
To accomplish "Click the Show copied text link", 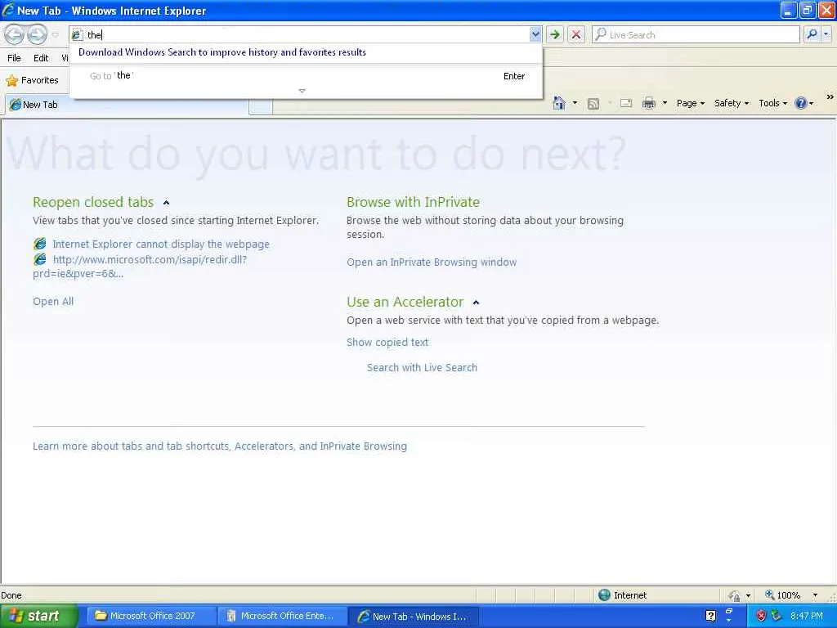I will click(387, 343).
